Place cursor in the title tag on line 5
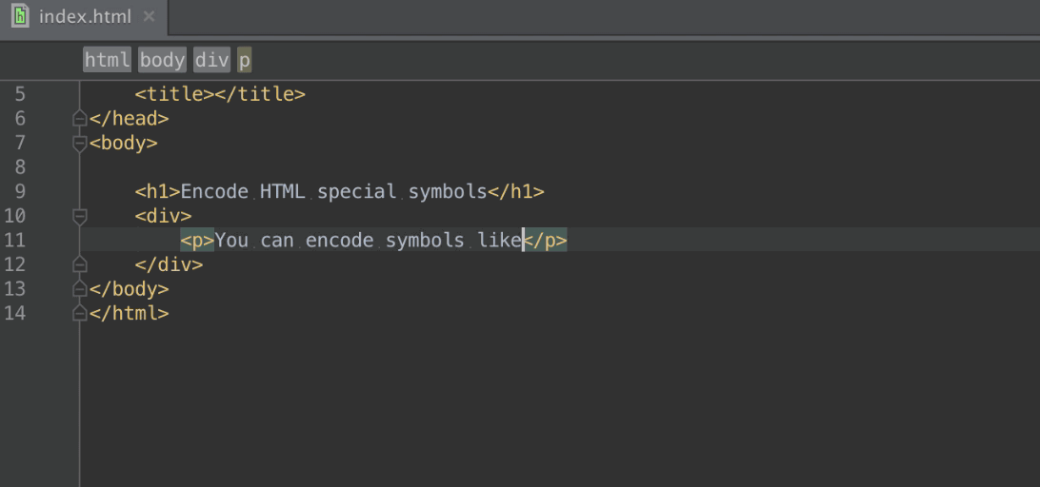 point(220,94)
